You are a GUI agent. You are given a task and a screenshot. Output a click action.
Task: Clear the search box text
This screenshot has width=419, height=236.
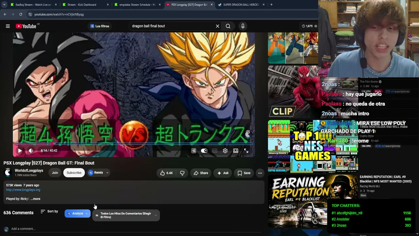click(217, 26)
